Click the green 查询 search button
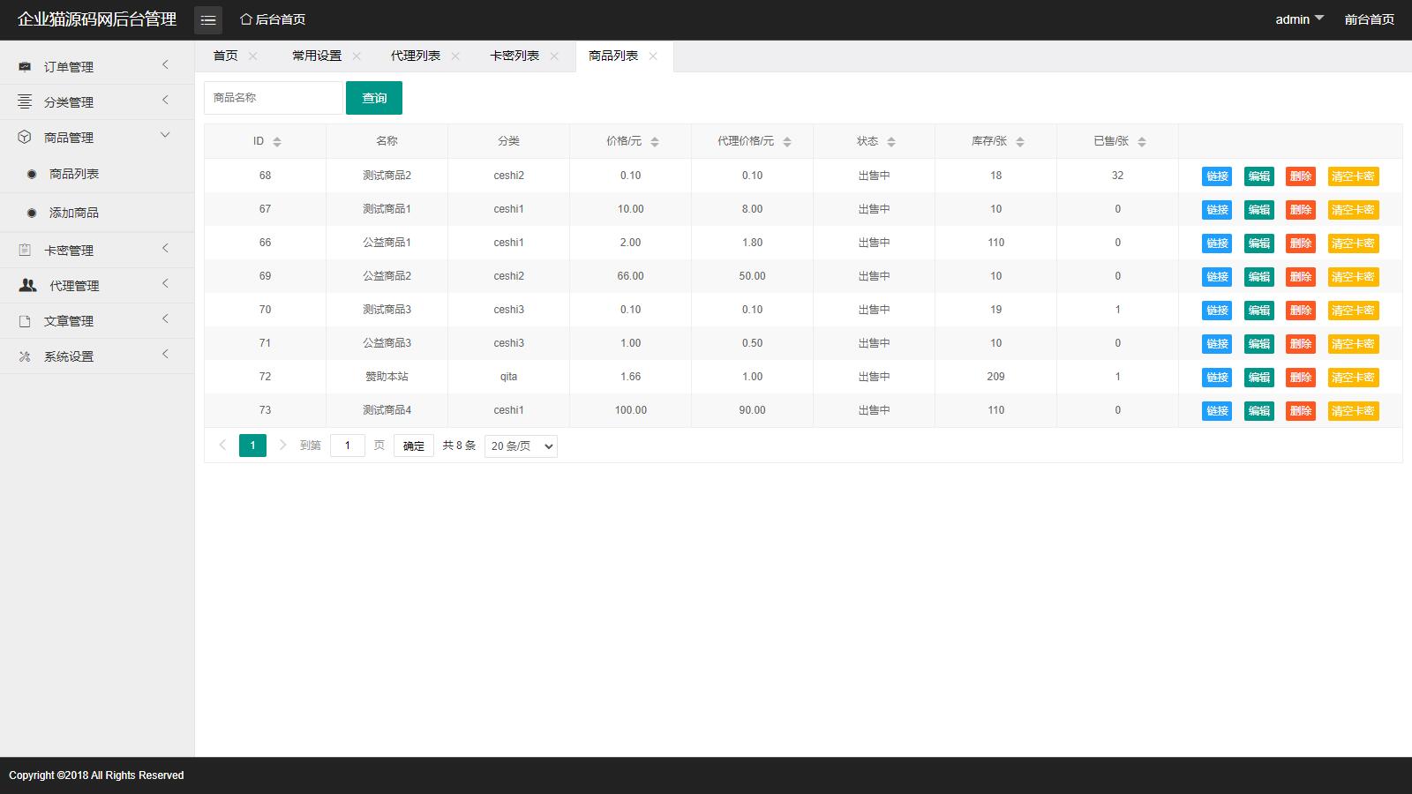This screenshot has width=1412, height=794. pos(374,98)
